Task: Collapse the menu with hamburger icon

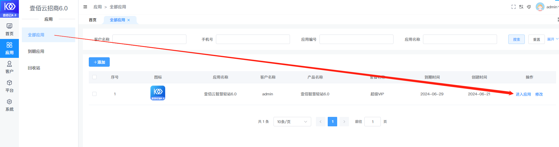Action: (x=85, y=7)
